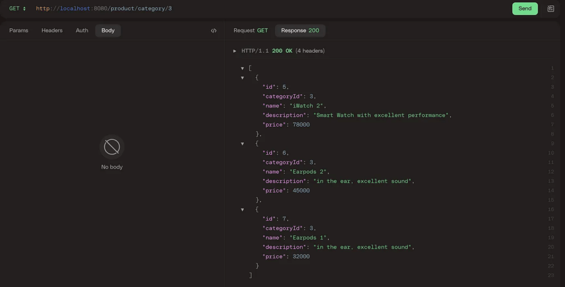Click the request URL input field
The image size is (565, 287).
pos(221,9)
